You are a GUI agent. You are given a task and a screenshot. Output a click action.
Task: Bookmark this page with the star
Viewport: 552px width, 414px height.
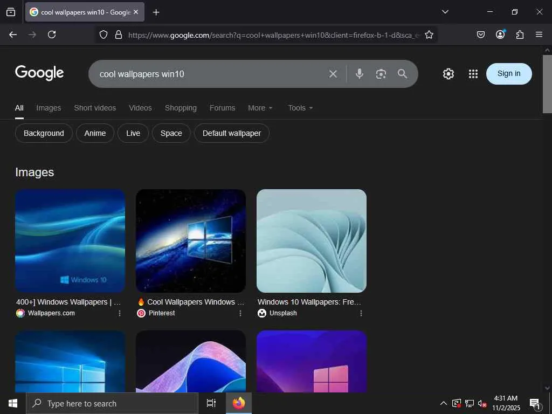(429, 34)
